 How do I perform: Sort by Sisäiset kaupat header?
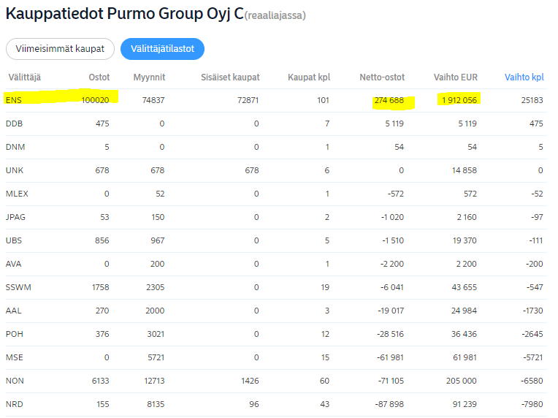pos(230,77)
